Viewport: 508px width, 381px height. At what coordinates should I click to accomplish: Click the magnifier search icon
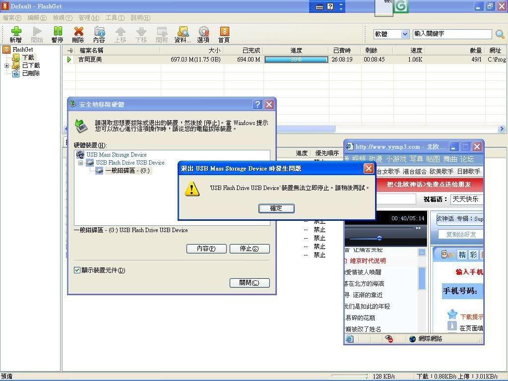pos(500,34)
